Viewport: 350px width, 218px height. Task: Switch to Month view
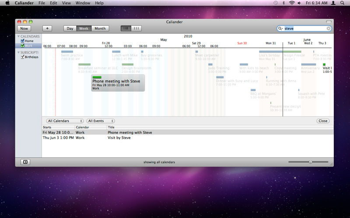pos(100,28)
